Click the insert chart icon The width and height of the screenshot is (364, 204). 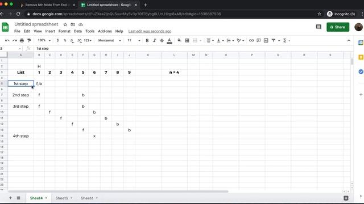[x=266, y=40]
